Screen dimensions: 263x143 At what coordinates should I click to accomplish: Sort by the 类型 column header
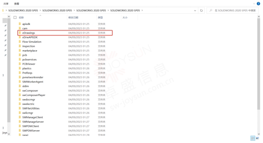pyautogui.click(x=100, y=18)
